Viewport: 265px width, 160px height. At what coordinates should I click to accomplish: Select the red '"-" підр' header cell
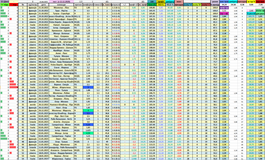[x=14, y=5]
